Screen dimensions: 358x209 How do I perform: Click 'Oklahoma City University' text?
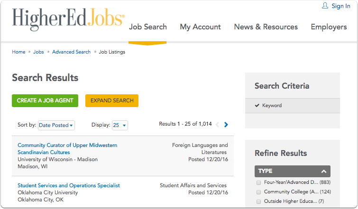pos(48,192)
